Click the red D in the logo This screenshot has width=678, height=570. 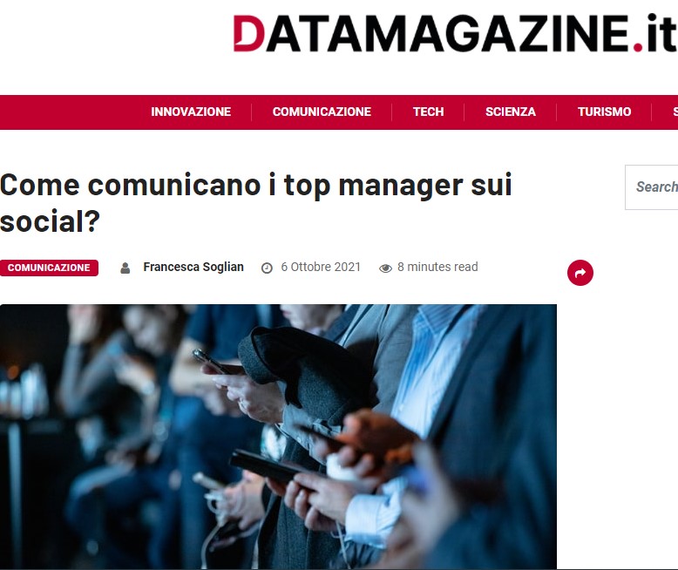pyautogui.click(x=248, y=33)
